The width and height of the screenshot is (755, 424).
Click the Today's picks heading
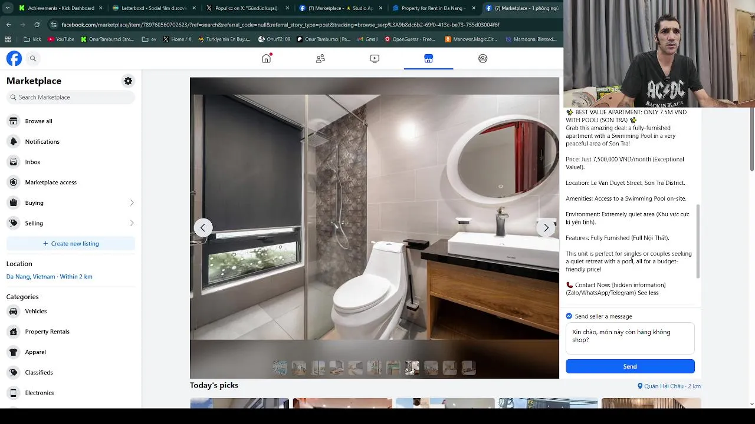click(x=214, y=385)
